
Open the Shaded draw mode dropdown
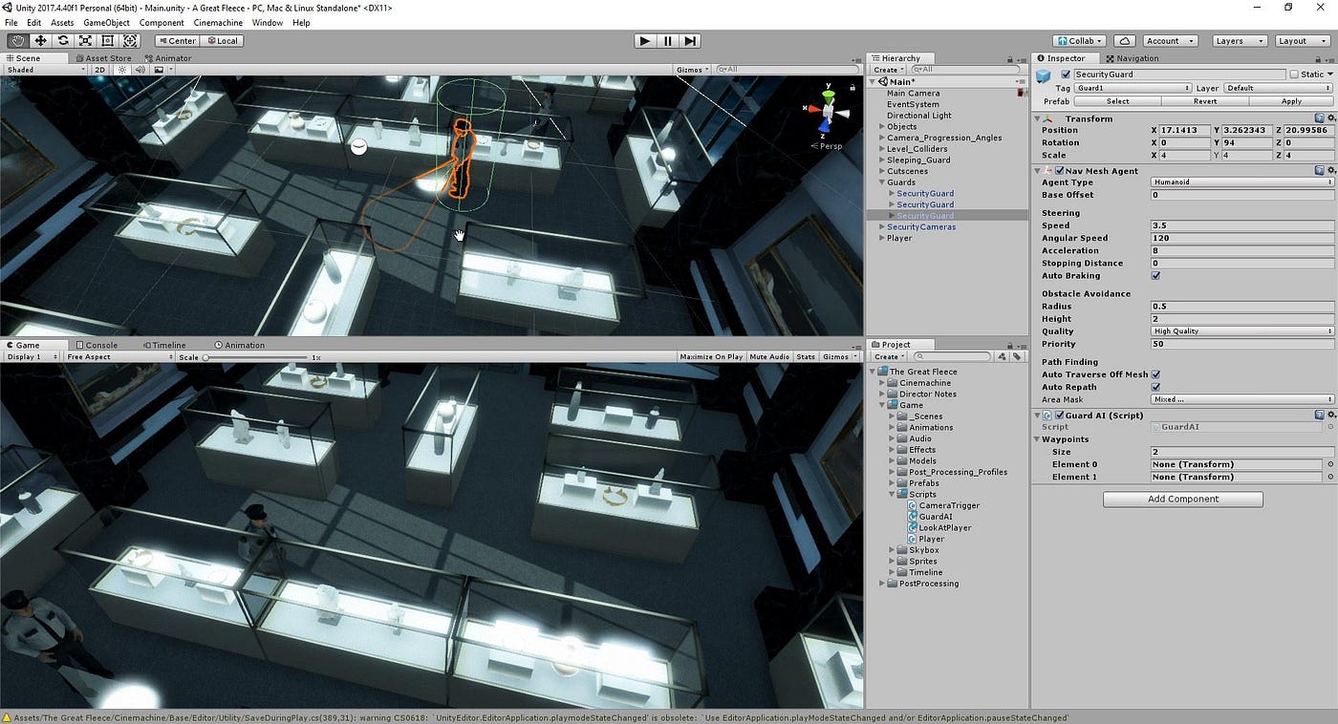[44, 70]
